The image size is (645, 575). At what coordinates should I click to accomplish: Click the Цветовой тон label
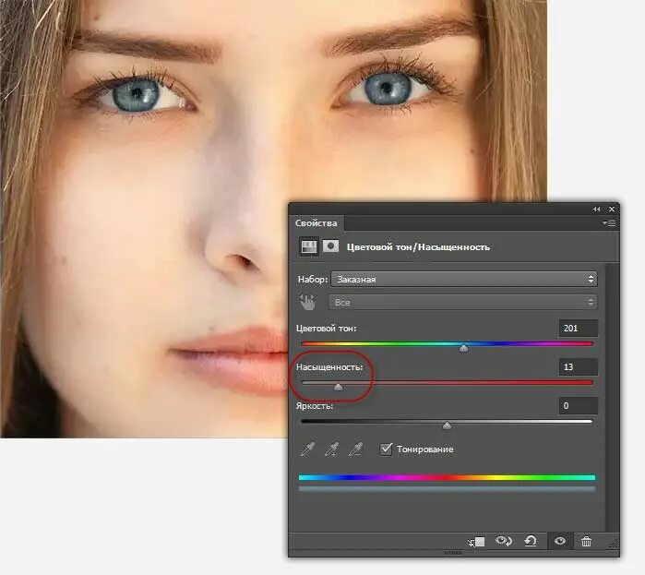pos(326,329)
